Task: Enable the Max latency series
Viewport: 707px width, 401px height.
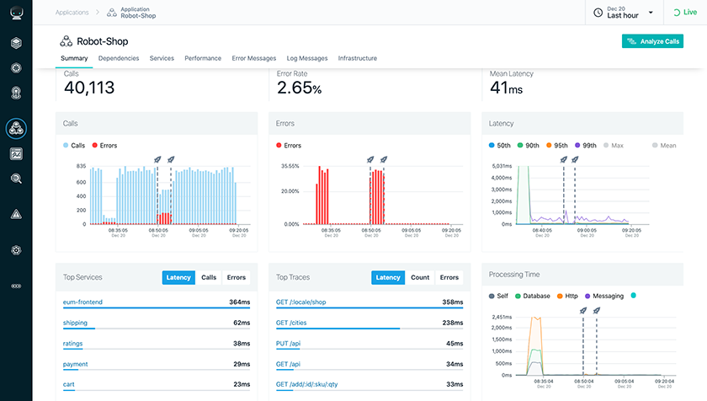Action: 614,146
